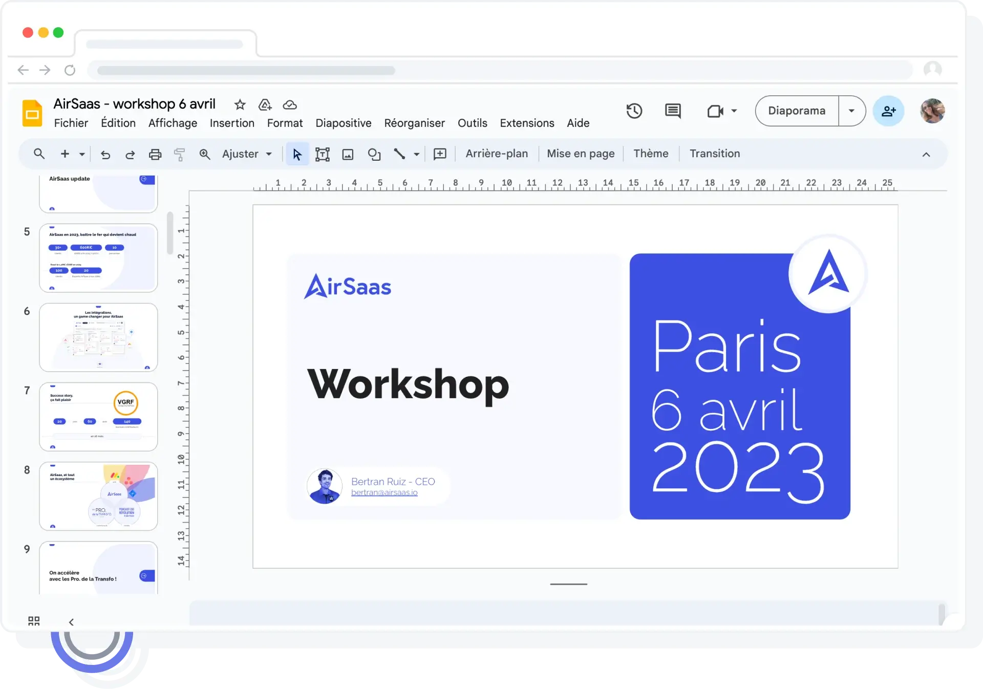
Task: Select slide 7 Success story thumbnail
Action: coord(98,417)
